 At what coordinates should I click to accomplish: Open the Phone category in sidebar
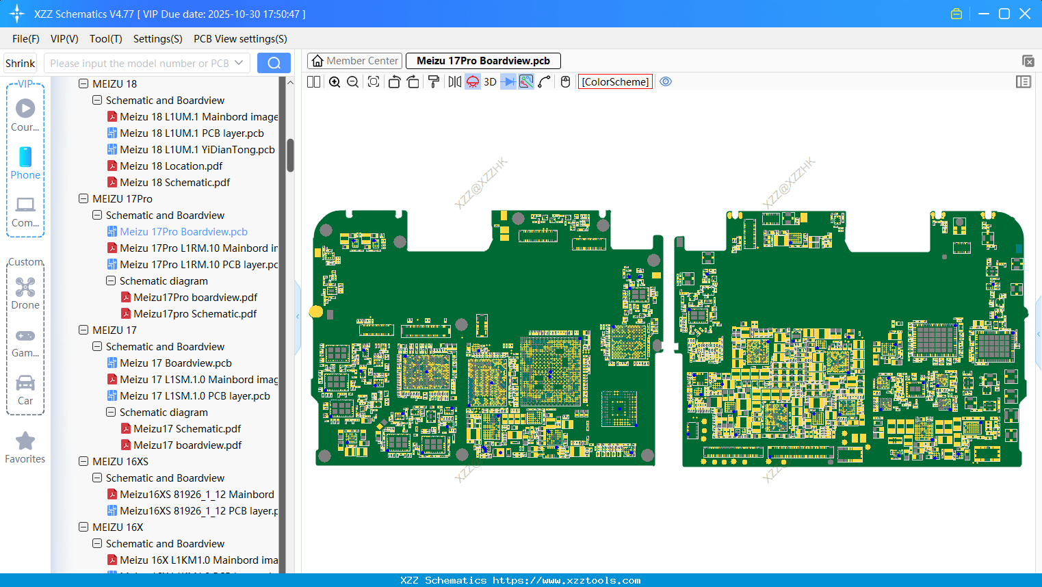25,164
